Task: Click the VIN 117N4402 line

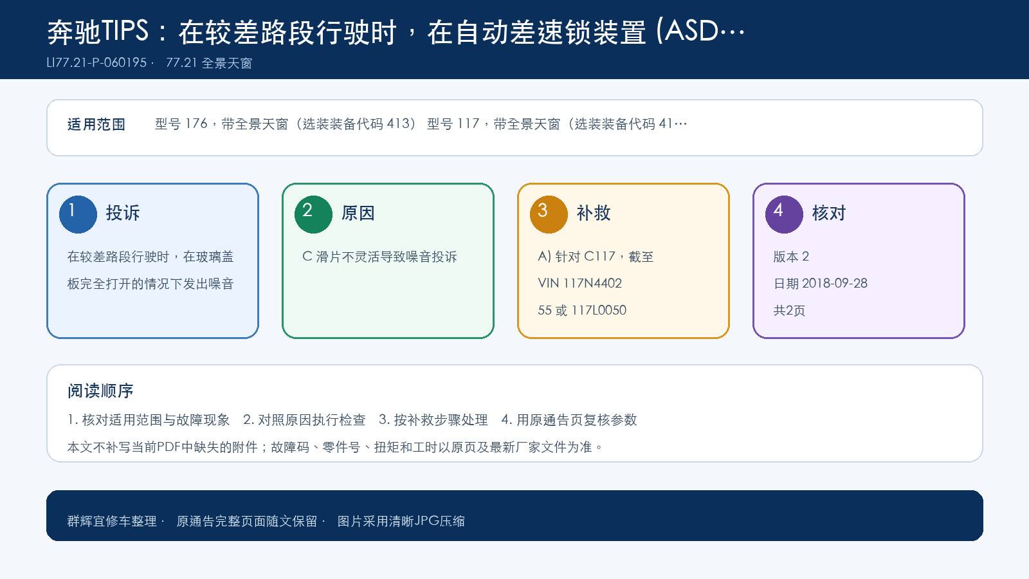Action: 580,284
